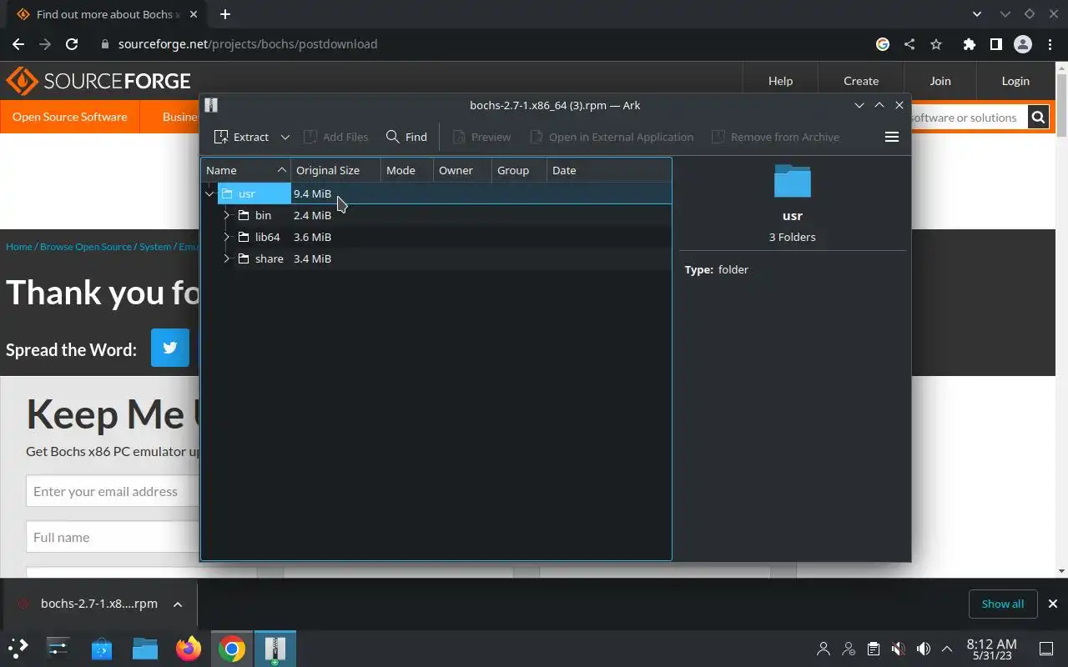Open Chrome three-dot menu

pyautogui.click(x=1050, y=44)
